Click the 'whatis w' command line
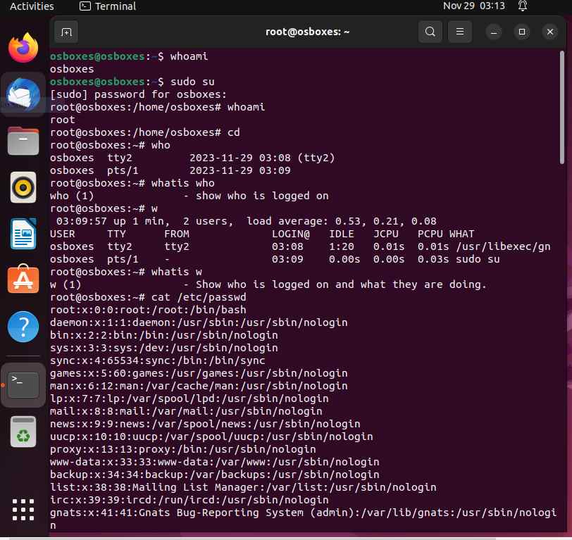The width and height of the screenshot is (572, 540). pyautogui.click(x=126, y=272)
